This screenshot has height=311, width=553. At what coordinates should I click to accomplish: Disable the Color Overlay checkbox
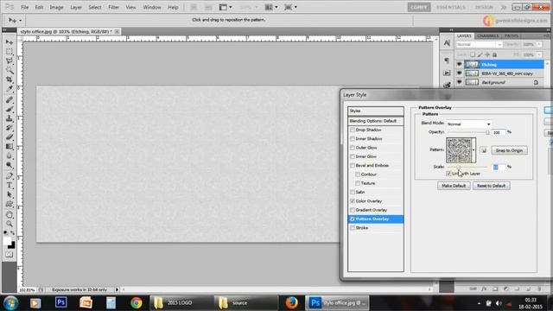353,201
